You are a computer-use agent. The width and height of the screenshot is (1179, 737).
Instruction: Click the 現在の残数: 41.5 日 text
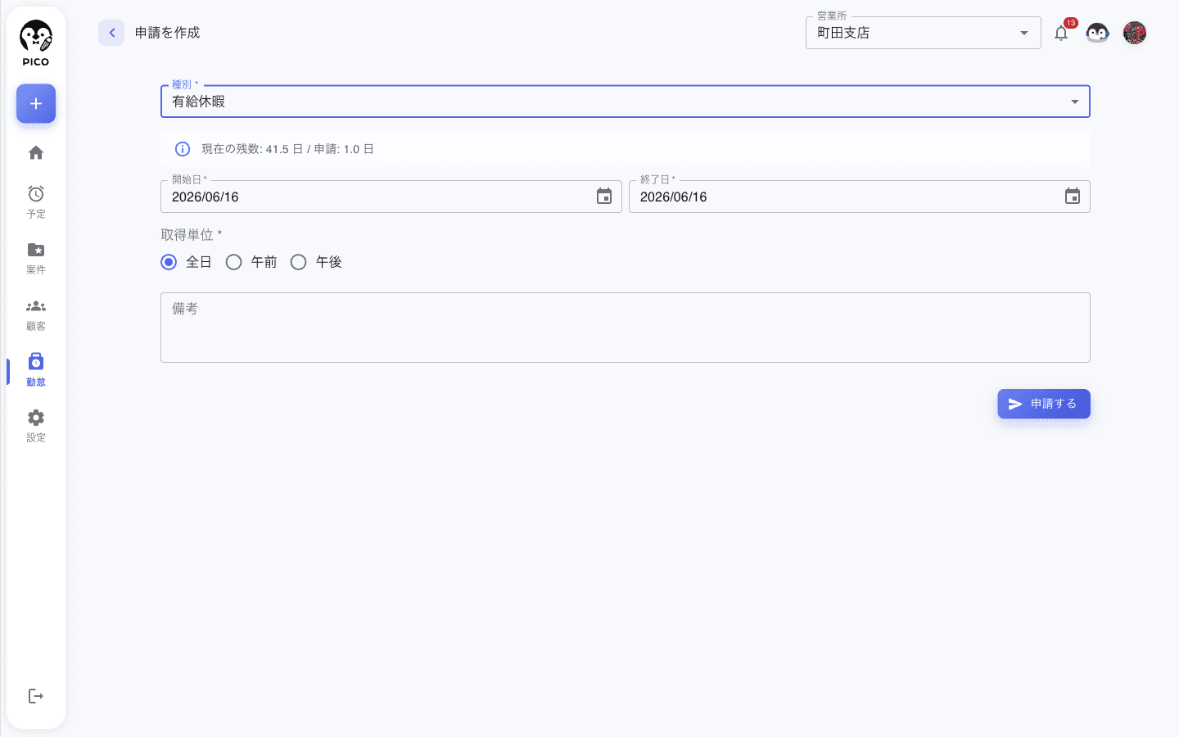pos(252,149)
